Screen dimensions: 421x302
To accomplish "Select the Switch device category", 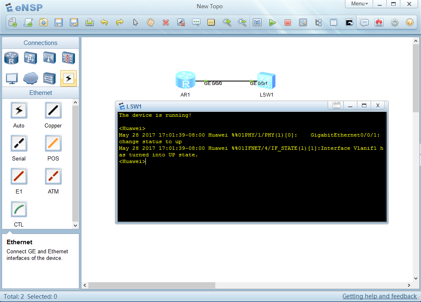I will [x=30, y=58].
